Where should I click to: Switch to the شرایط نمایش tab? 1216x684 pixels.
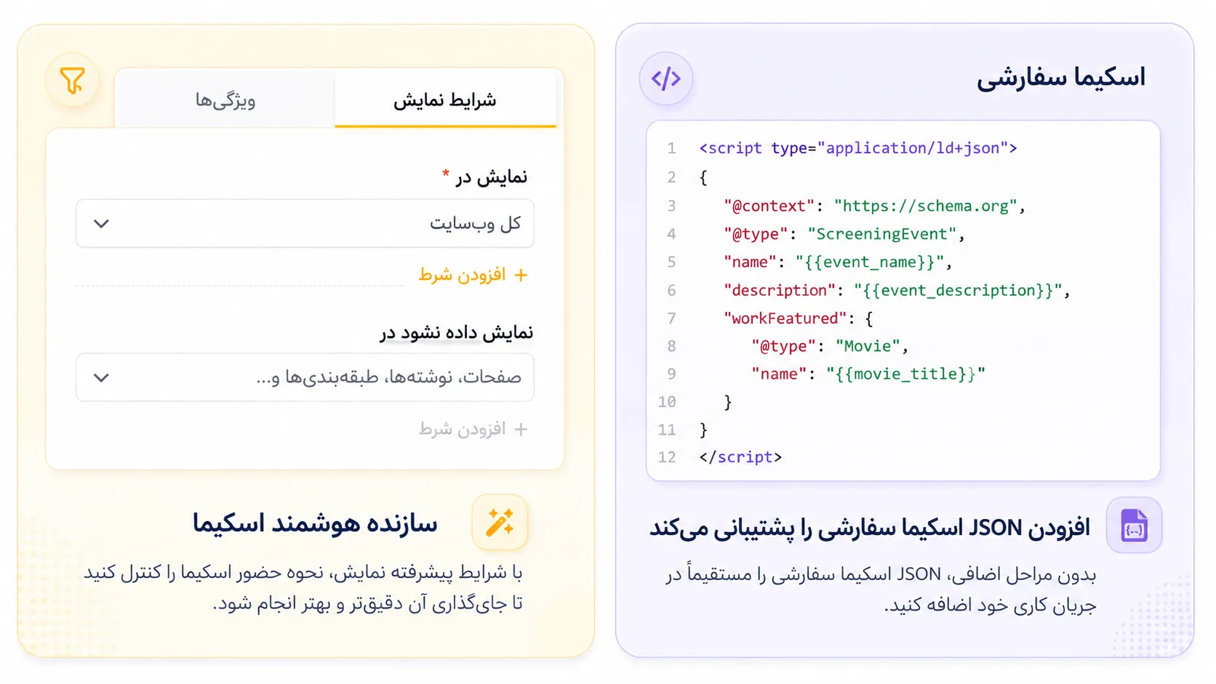[445, 100]
